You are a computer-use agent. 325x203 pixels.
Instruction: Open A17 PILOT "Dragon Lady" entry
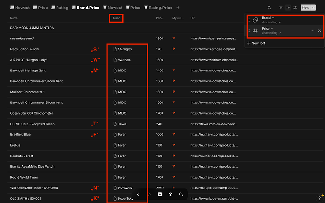(x=29, y=60)
